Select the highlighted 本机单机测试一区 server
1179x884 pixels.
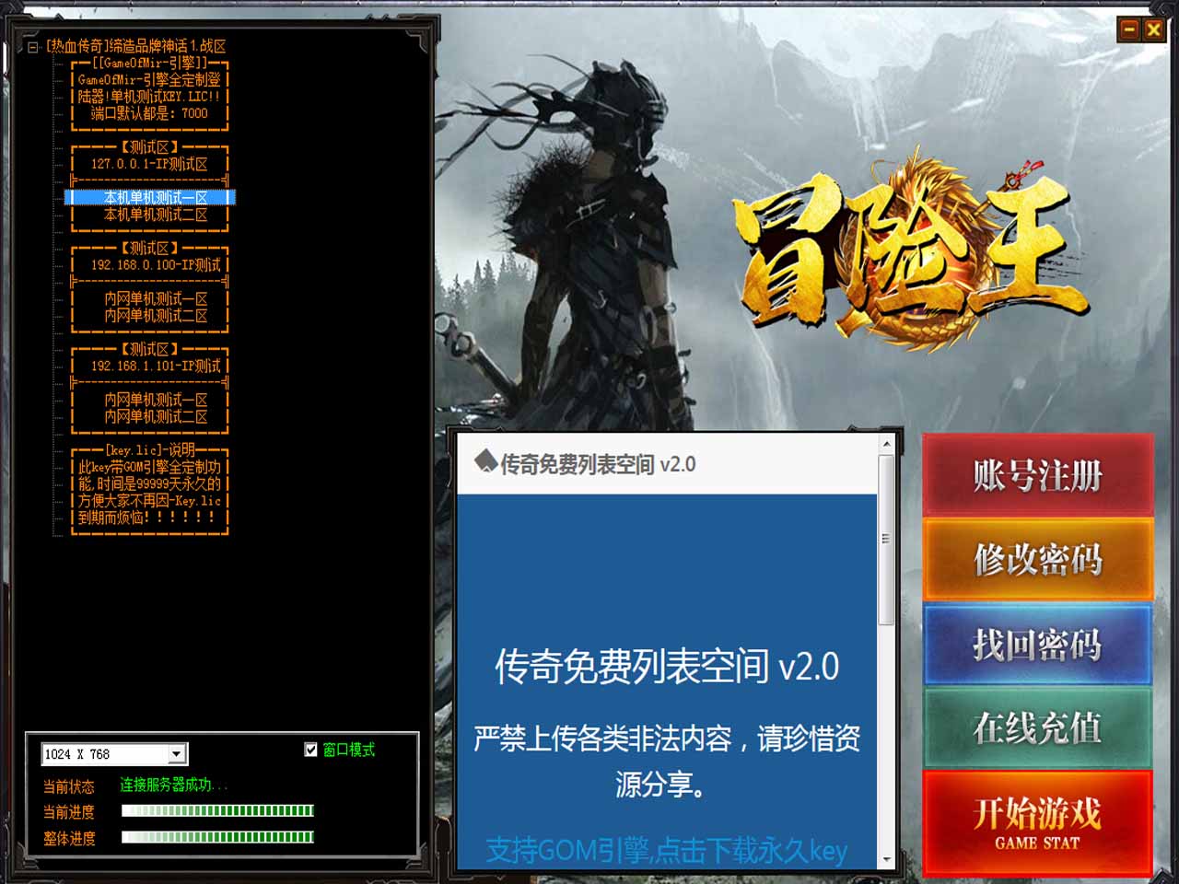[x=155, y=197]
